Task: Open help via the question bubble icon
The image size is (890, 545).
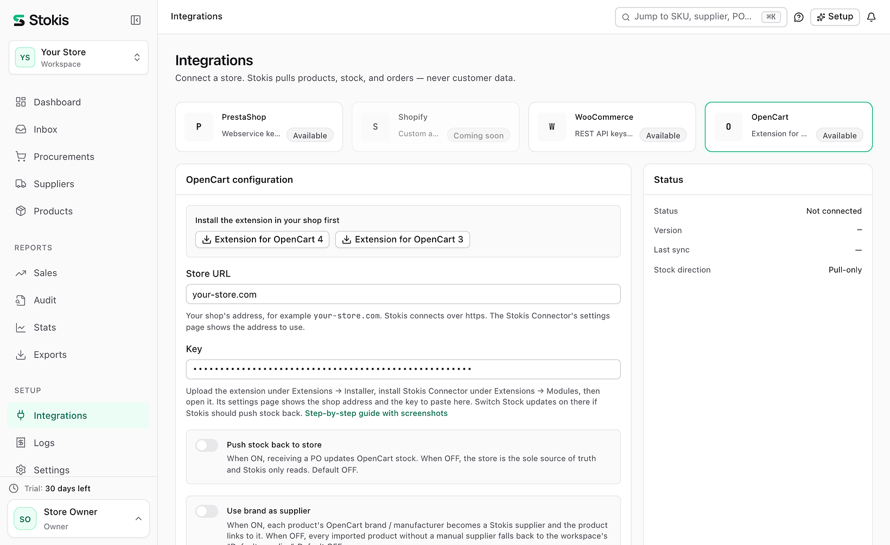Action: tap(798, 17)
